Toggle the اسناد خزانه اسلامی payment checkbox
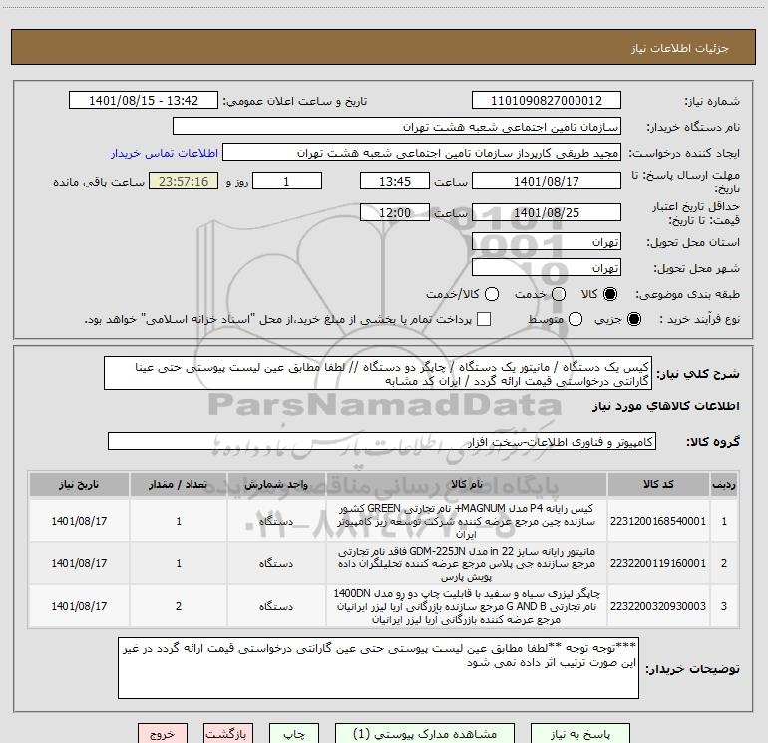 pos(484,319)
